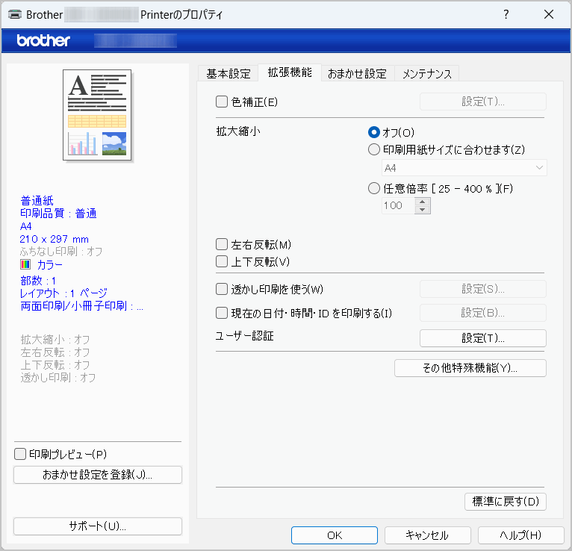The image size is (572, 551).
Task: Click the scaling percentage field showing 100
Action: click(398, 205)
